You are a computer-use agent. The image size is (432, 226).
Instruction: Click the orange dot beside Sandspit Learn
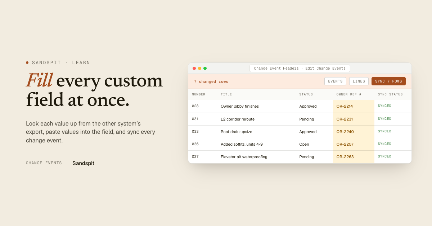(x=27, y=62)
